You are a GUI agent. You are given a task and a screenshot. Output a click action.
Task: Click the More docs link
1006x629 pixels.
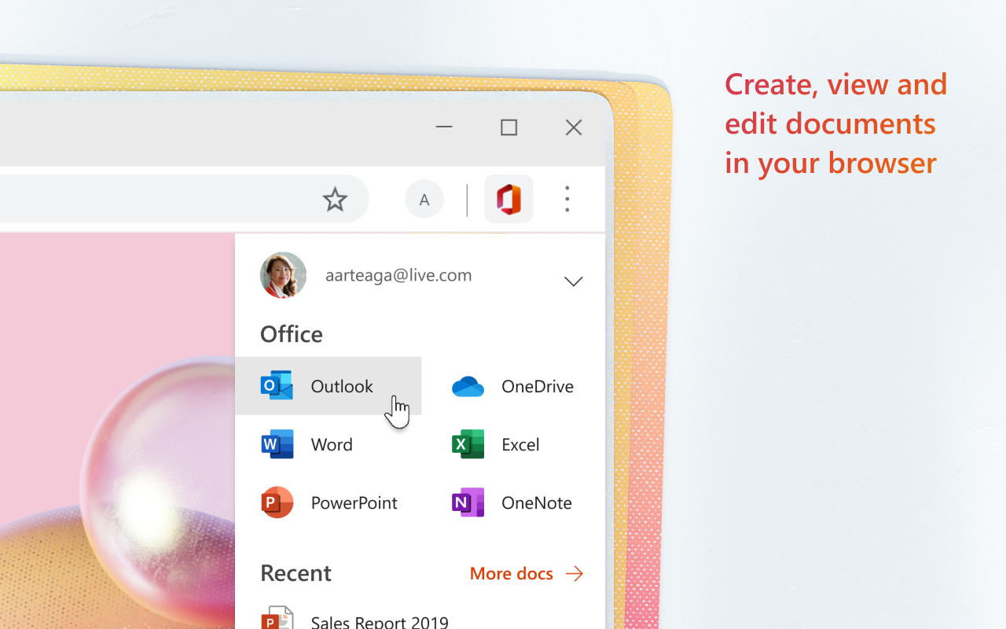point(512,573)
